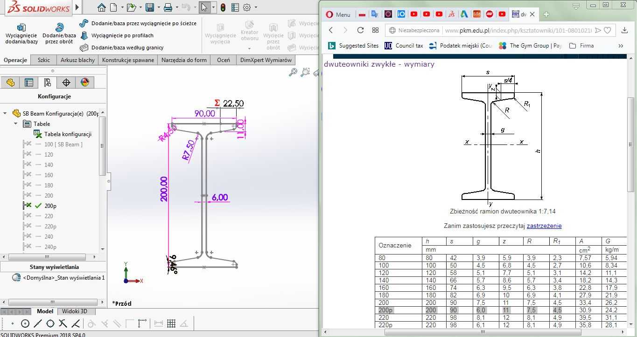
Task: Open Opera Speed Dial start page
Action: click(375, 30)
